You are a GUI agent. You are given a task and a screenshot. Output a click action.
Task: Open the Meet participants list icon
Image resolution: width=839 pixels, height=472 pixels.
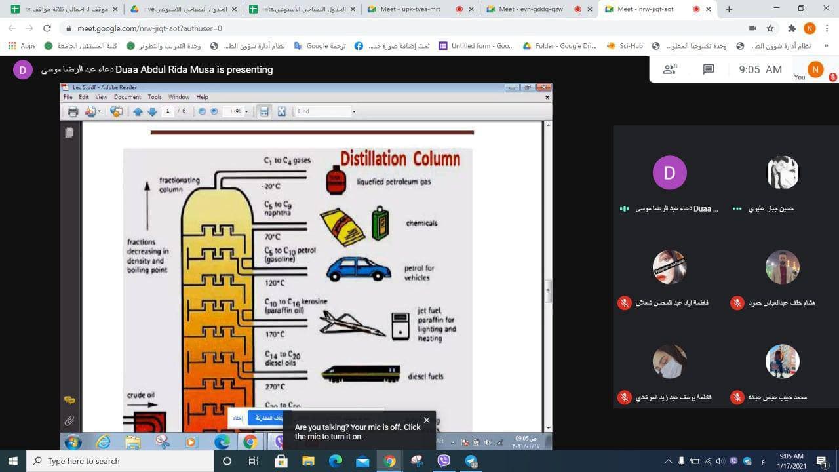pyautogui.click(x=669, y=69)
